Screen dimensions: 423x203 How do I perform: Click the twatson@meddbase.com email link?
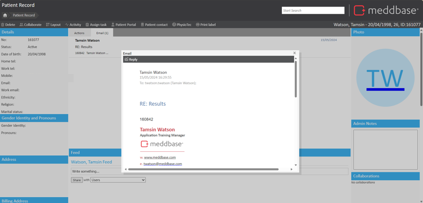click(162, 164)
